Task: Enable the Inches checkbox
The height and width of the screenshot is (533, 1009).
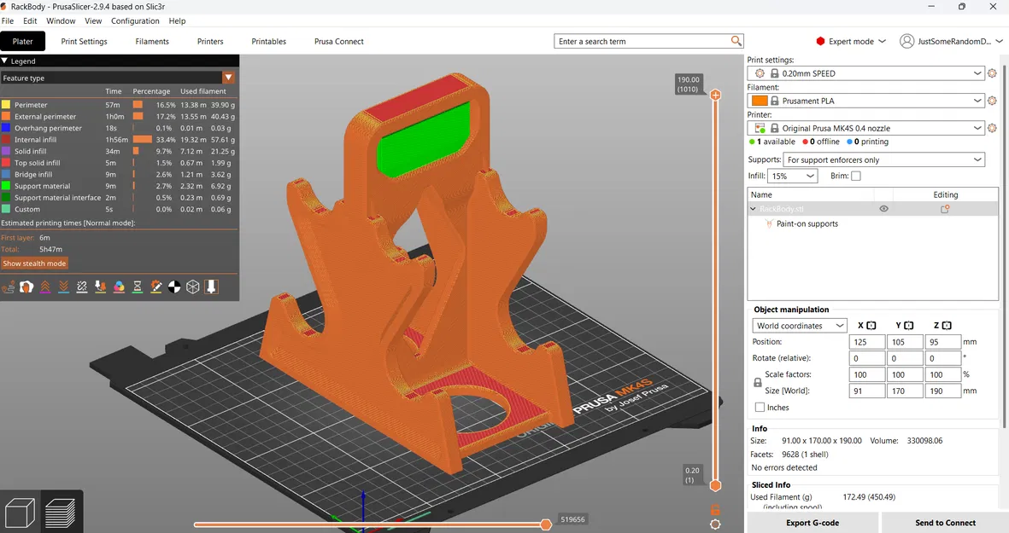Action: click(x=760, y=407)
